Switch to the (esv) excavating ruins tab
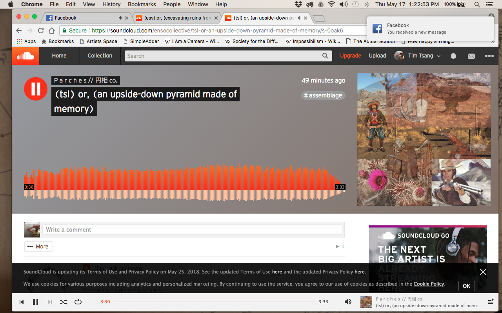The width and height of the screenshot is (502, 313). point(176,18)
